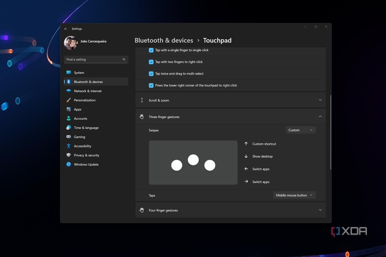Uncheck tap twice and drag to multi-select
Screen dimensions: 386x257
click(x=151, y=73)
